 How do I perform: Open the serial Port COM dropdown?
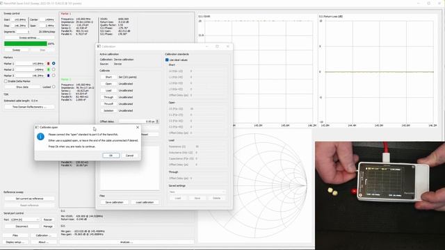click(x=25, y=219)
